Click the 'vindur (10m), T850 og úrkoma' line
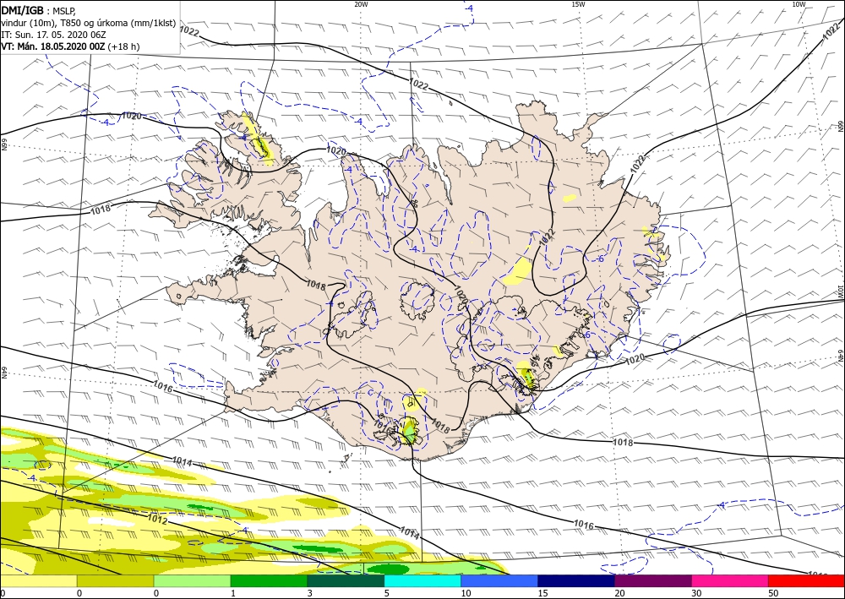The image size is (845, 599). tap(89, 23)
